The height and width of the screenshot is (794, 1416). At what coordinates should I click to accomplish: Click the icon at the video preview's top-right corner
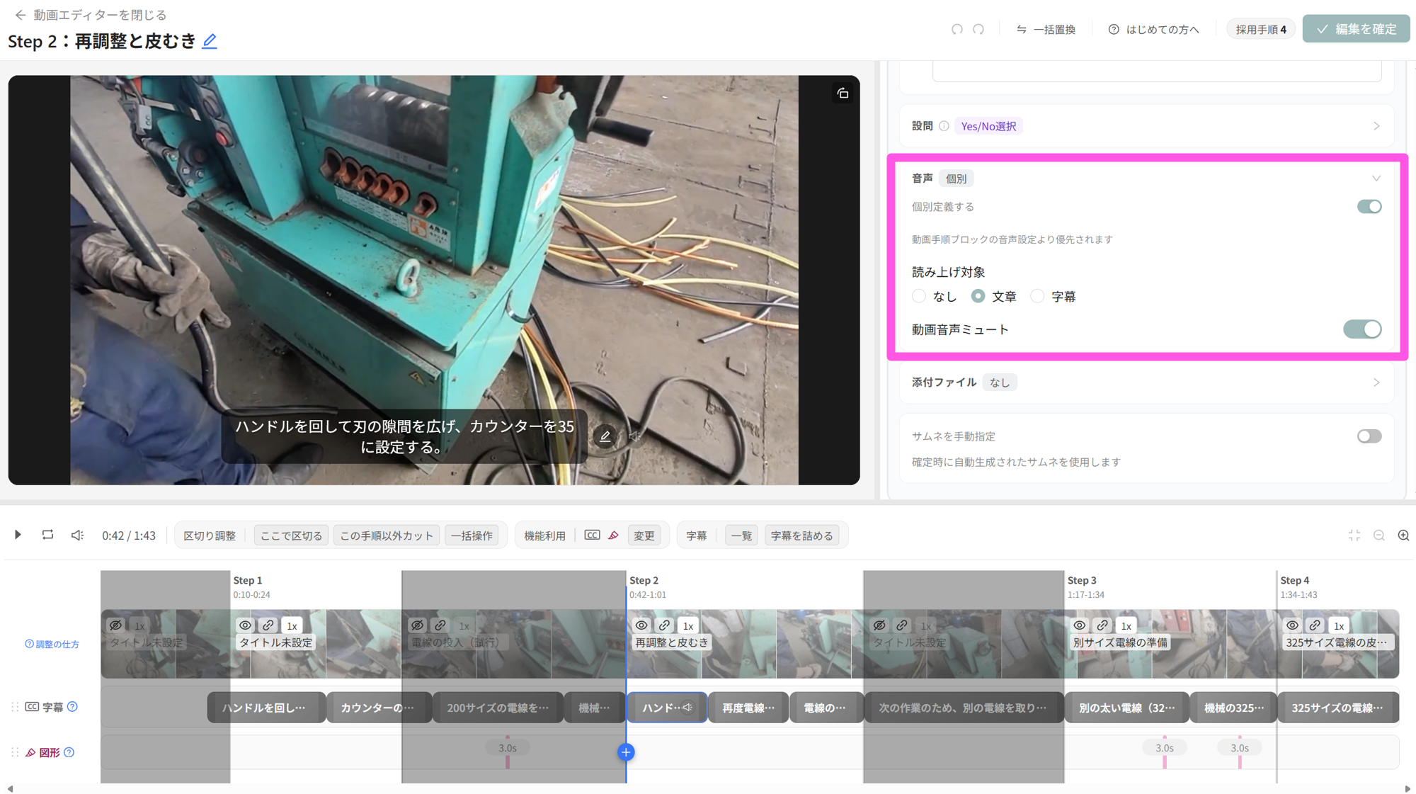[x=843, y=93]
